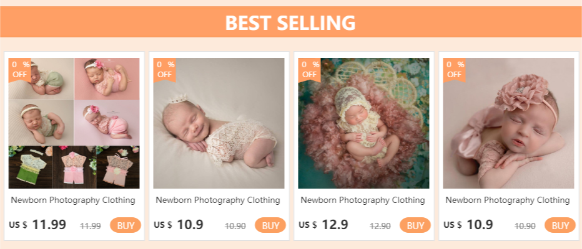Open fourth card's Newborn Photography Clothing title
The image size is (582, 249).
[x=508, y=200]
